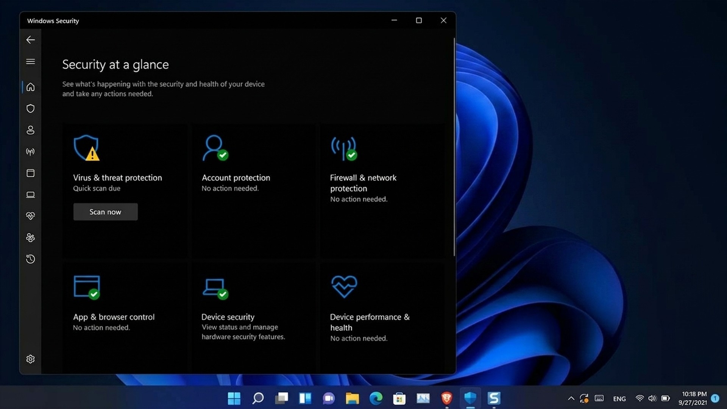Open the notification badge in tray
This screenshot has width=727, height=409.
(x=715, y=398)
